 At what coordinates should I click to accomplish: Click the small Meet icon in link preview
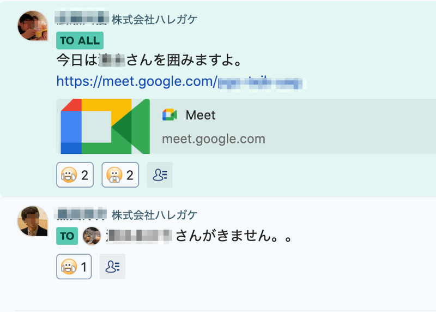(169, 115)
